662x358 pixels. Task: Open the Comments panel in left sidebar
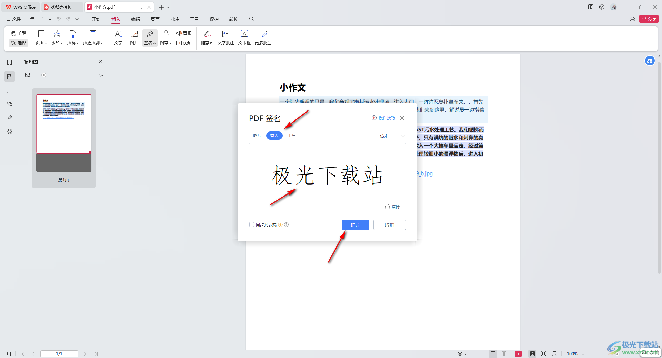point(10,90)
